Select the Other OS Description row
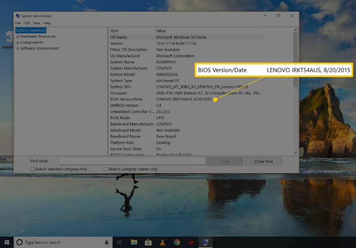This screenshot has width=356, height=248. [186, 50]
